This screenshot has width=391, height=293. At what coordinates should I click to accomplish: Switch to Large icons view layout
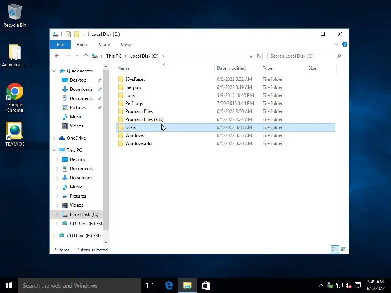pyautogui.click(x=343, y=250)
